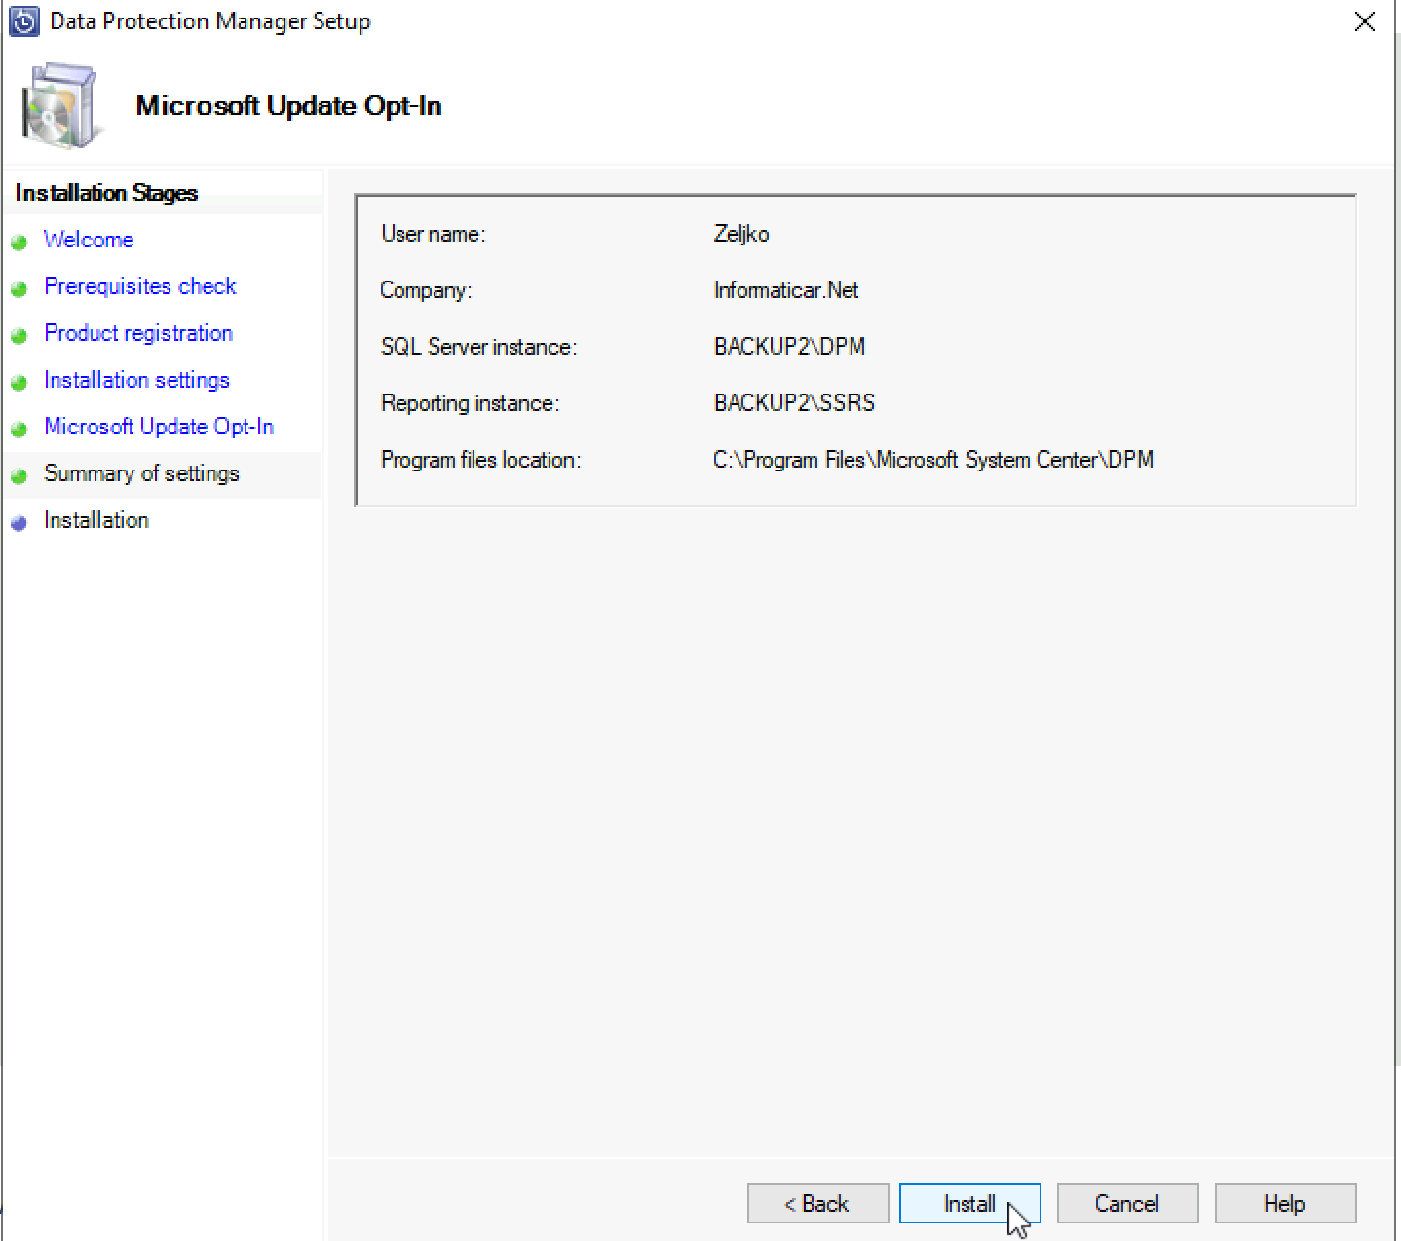1401x1241 pixels.
Task: Click the 'Company:' label
Action: coord(426,290)
